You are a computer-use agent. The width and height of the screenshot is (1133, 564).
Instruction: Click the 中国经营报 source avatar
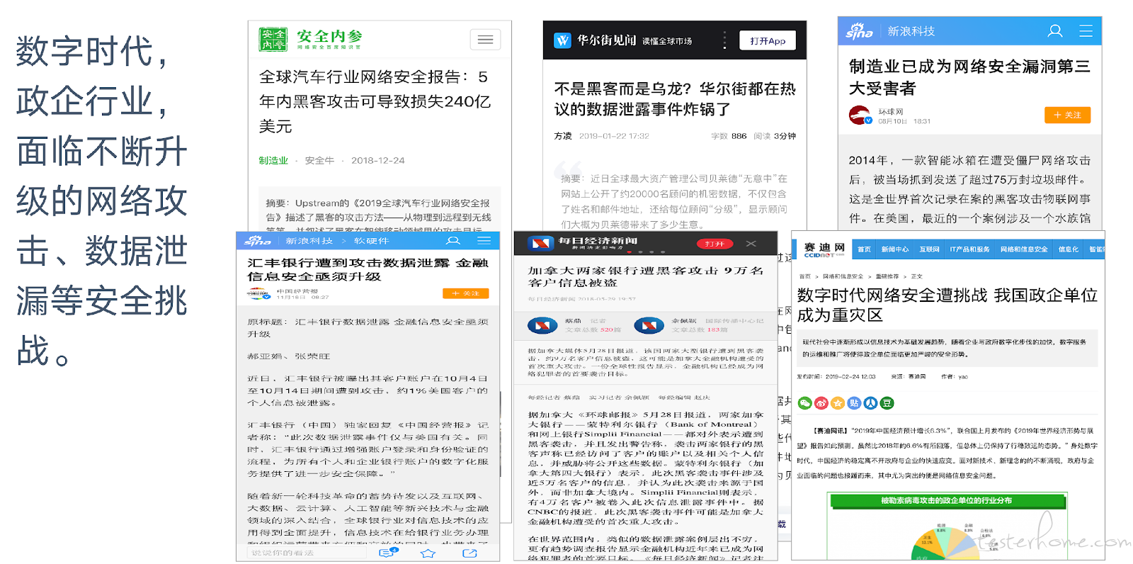click(x=258, y=293)
